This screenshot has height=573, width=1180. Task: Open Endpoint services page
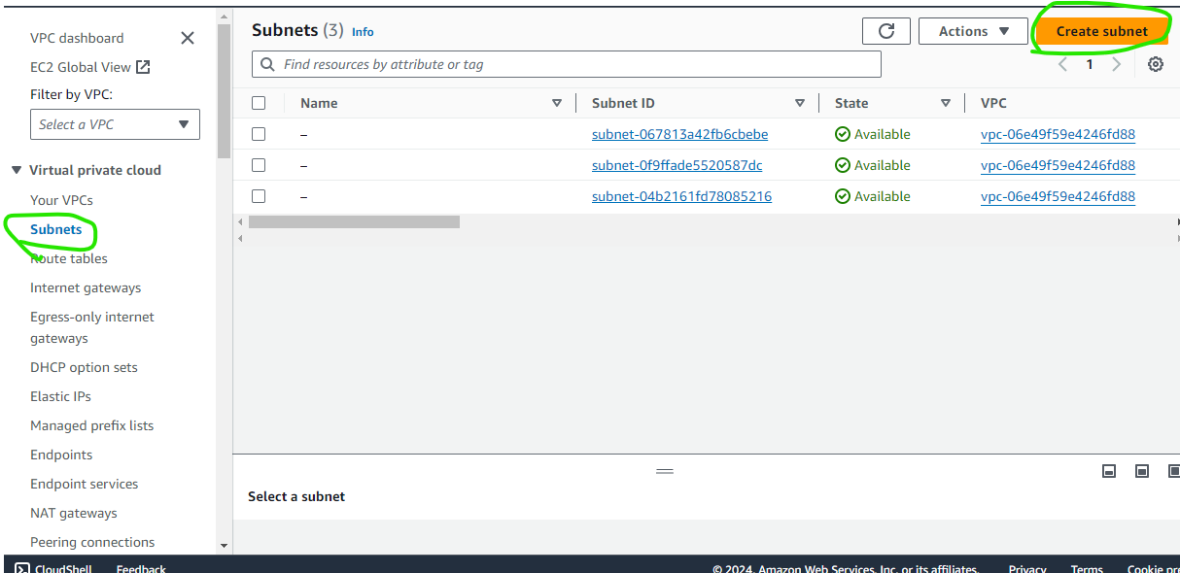coord(84,484)
